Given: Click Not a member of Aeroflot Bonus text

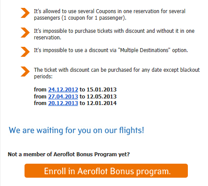Looking at the screenshot, I should click(69, 154).
